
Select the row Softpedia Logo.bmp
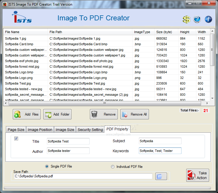pyautogui.click(x=106, y=72)
